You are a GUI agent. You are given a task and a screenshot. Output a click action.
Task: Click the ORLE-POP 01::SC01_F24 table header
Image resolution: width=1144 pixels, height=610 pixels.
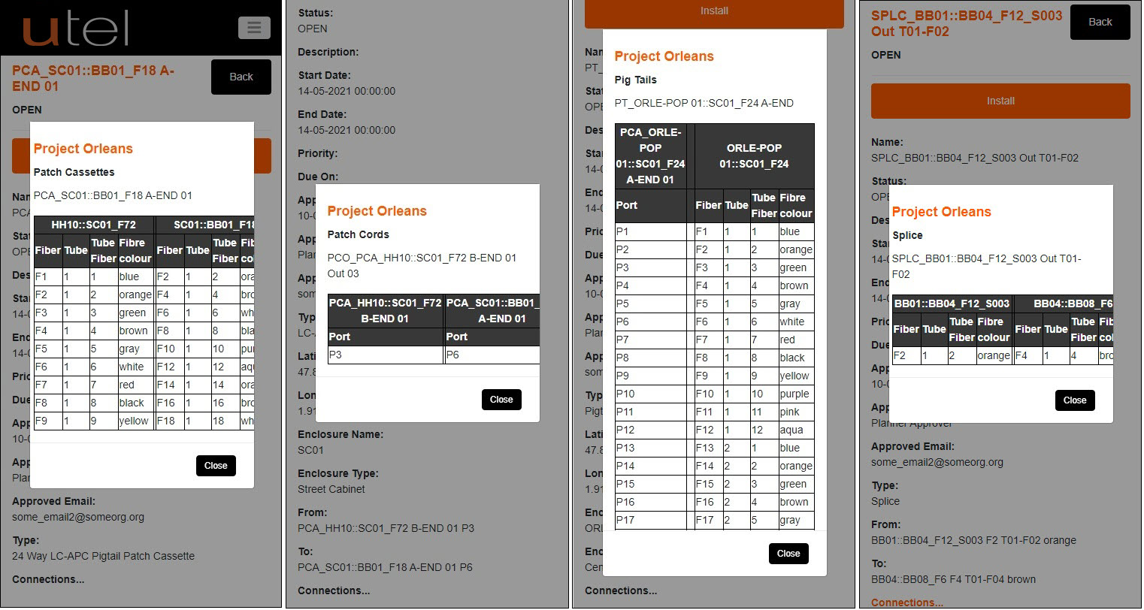[x=754, y=156]
